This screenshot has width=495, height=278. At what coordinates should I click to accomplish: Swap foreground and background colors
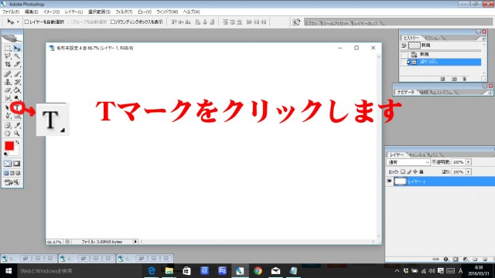[17, 143]
